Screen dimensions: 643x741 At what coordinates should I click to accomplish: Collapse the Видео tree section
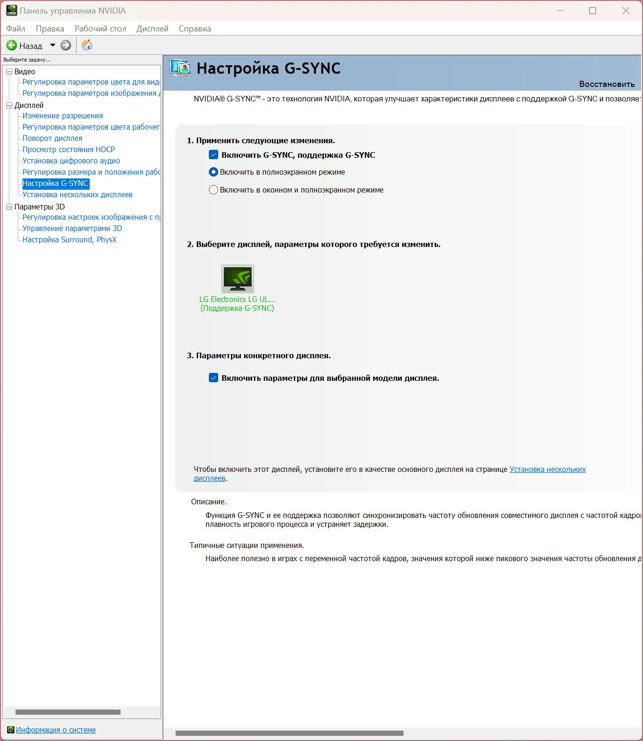(x=9, y=72)
